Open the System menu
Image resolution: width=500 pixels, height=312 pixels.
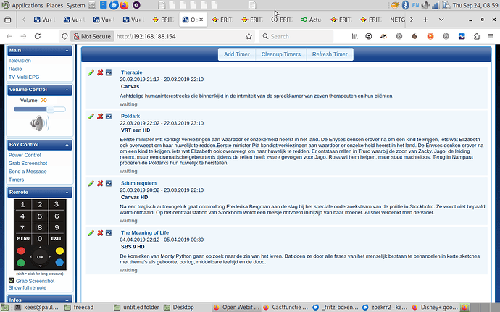75,5
